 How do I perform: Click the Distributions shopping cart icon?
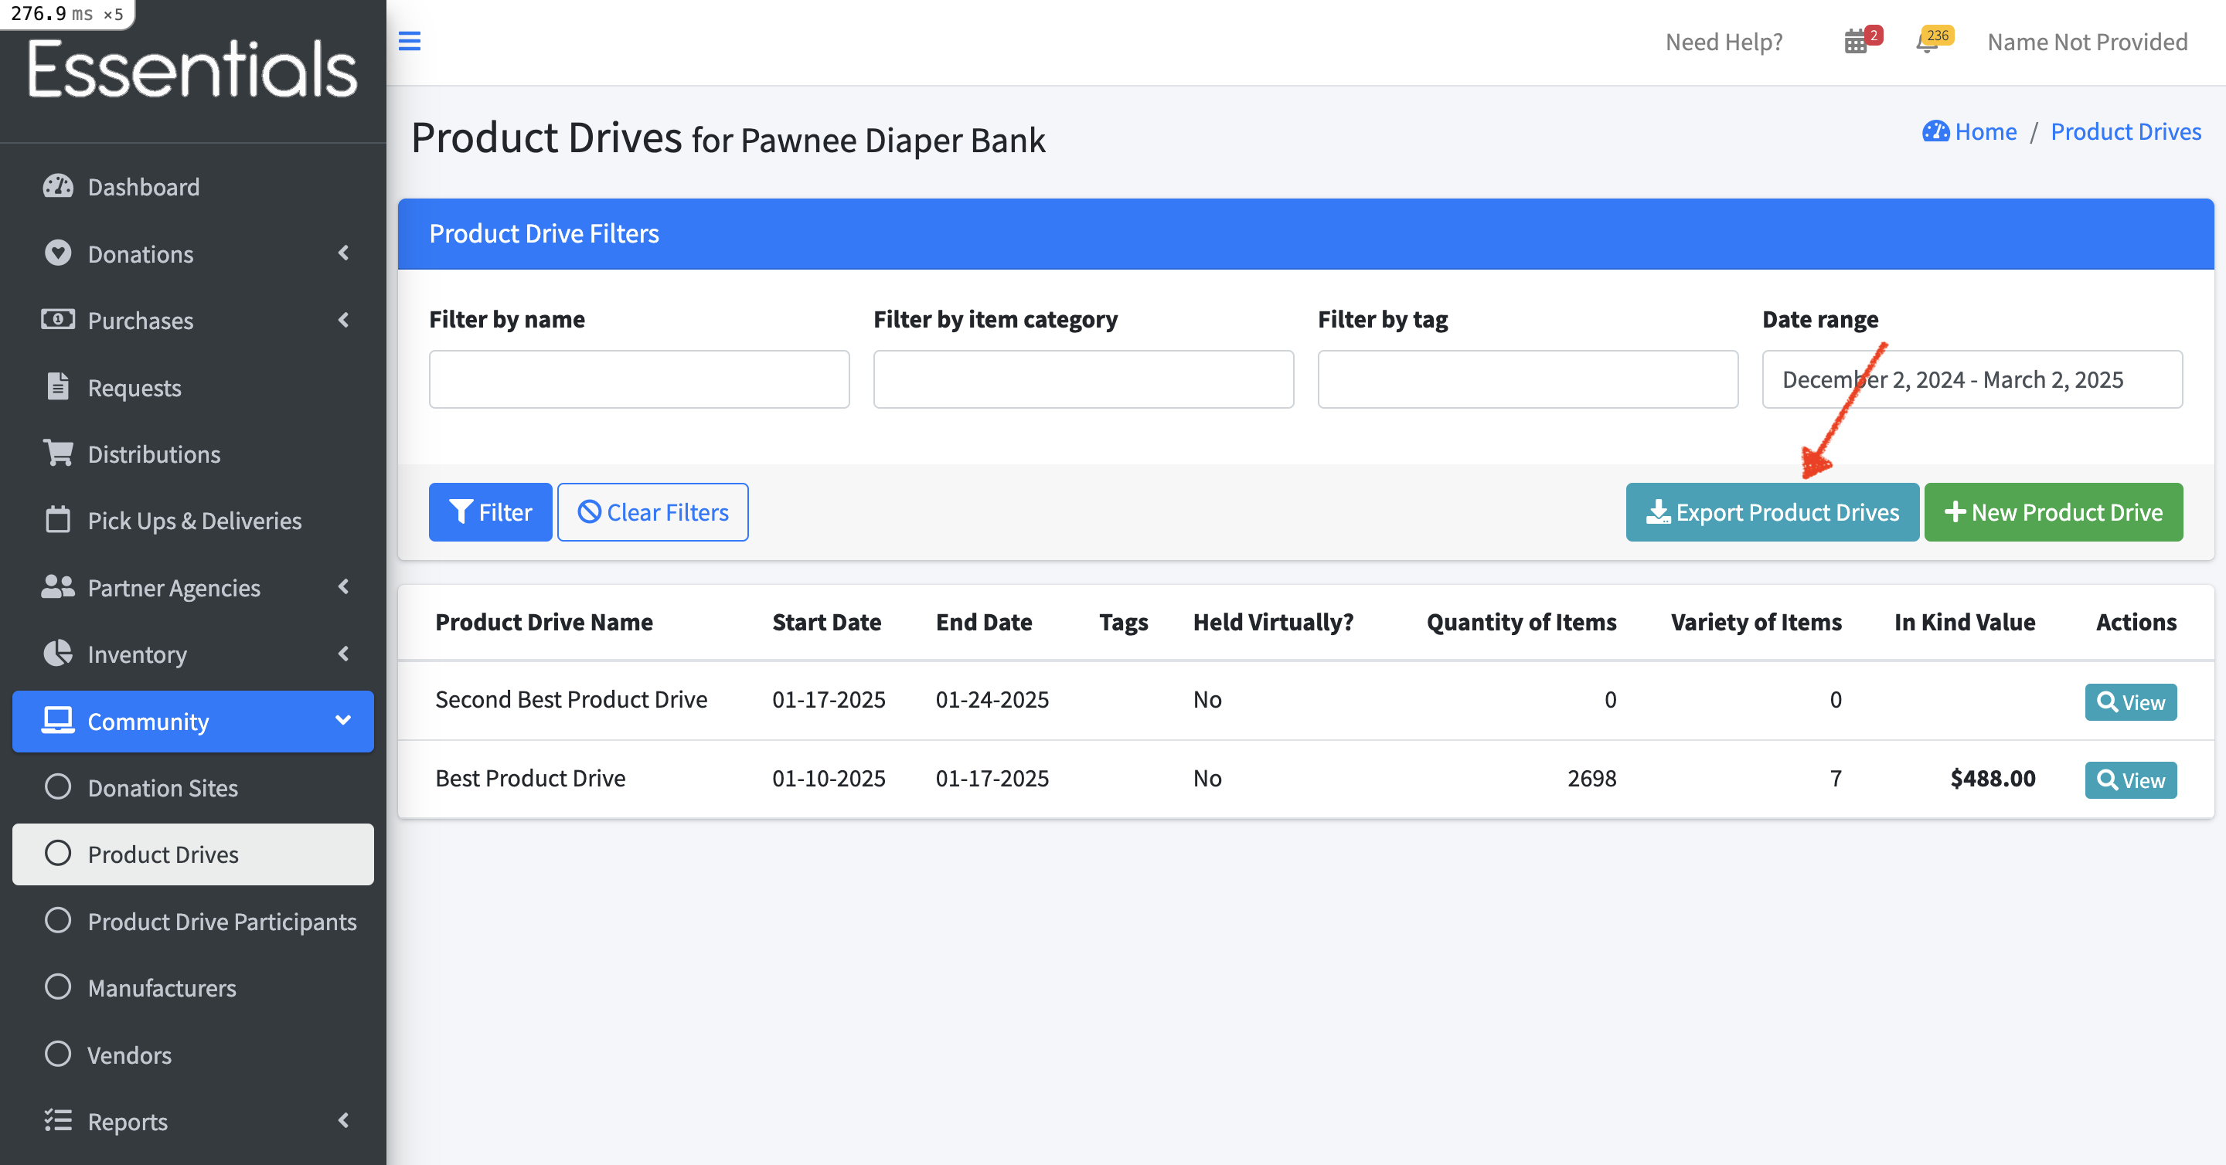click(58, 453)
